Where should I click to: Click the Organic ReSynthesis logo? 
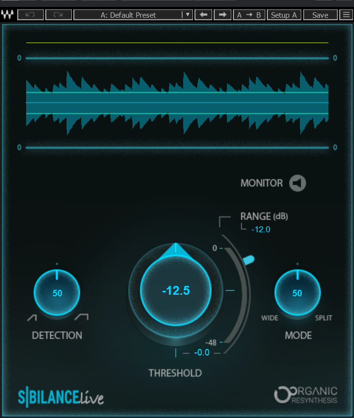coord(306,395)
